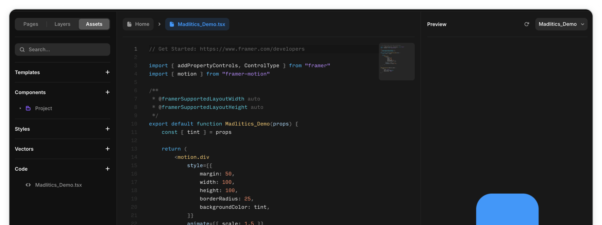
Task: Add a new Template with plus icon
Action: coord(108,72)
